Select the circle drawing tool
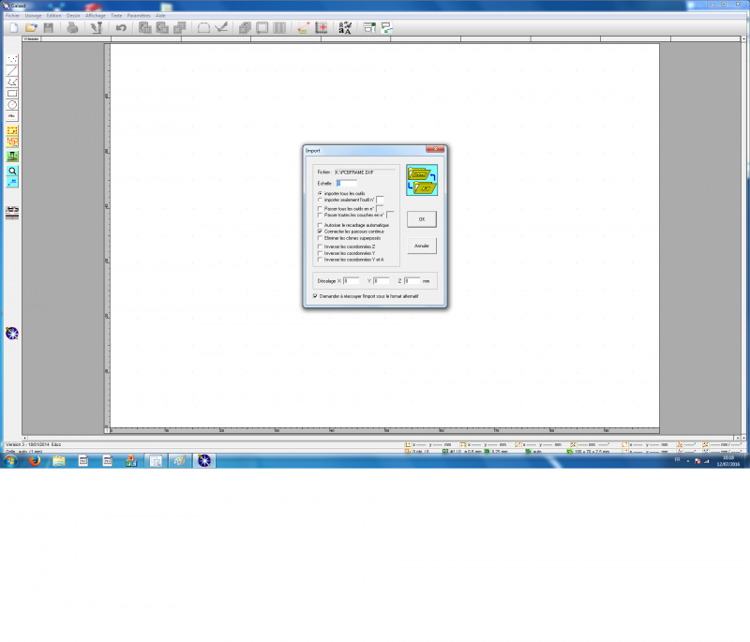 pyautogui.click(x=12, y=104)
